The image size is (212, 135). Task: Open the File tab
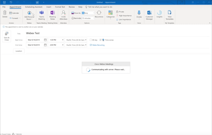tap(4, 7)
